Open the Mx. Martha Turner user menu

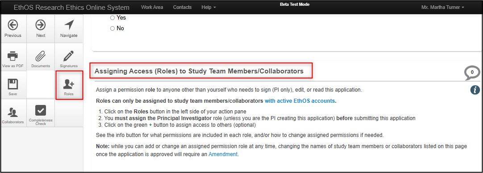[x=442, y=8]
